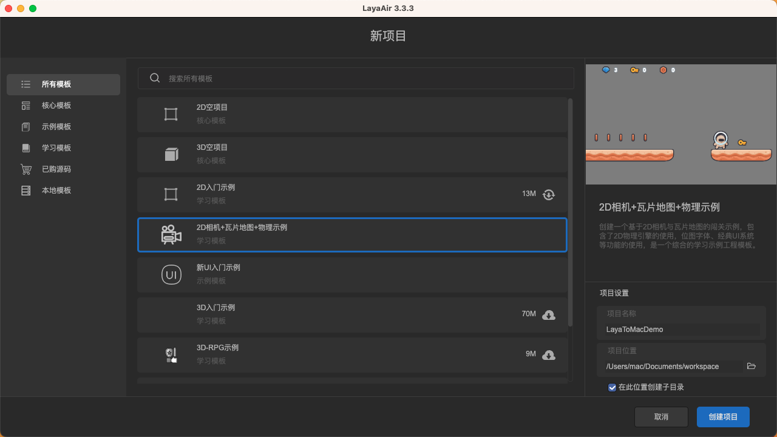Click the 取消 button
The width and height of the screenshot is (777, 437).
[x=661, y=417]
